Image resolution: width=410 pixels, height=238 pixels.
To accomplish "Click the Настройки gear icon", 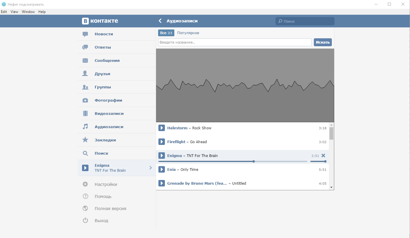I will 85,184.
